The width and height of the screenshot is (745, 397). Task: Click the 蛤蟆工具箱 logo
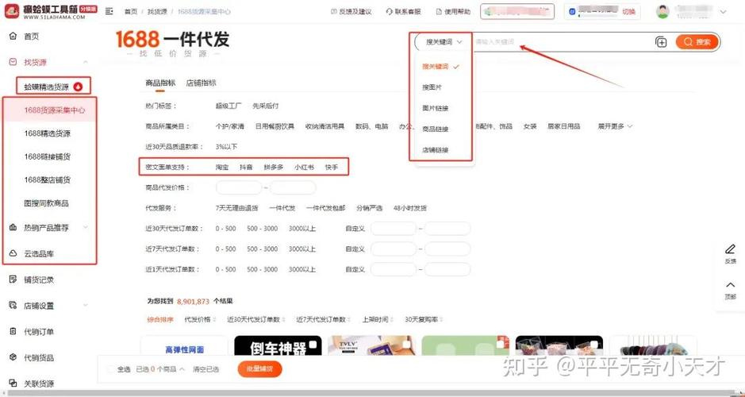click(50, 11)
